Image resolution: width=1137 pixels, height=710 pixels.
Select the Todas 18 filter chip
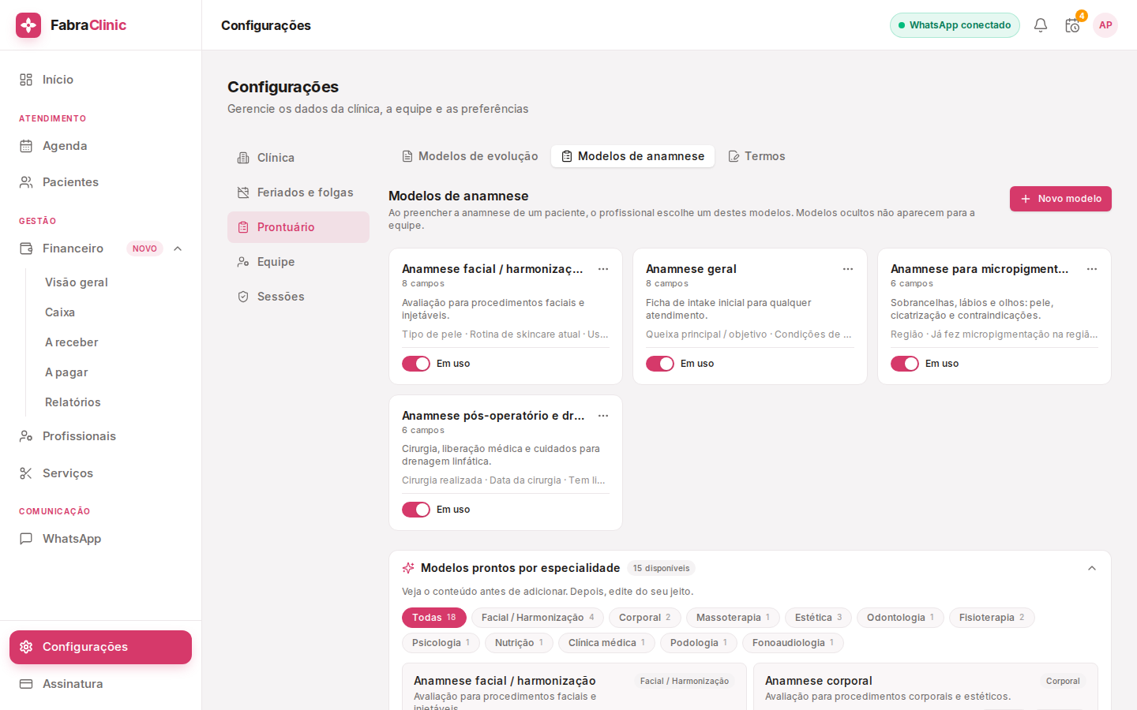click(x=434, y=618)
